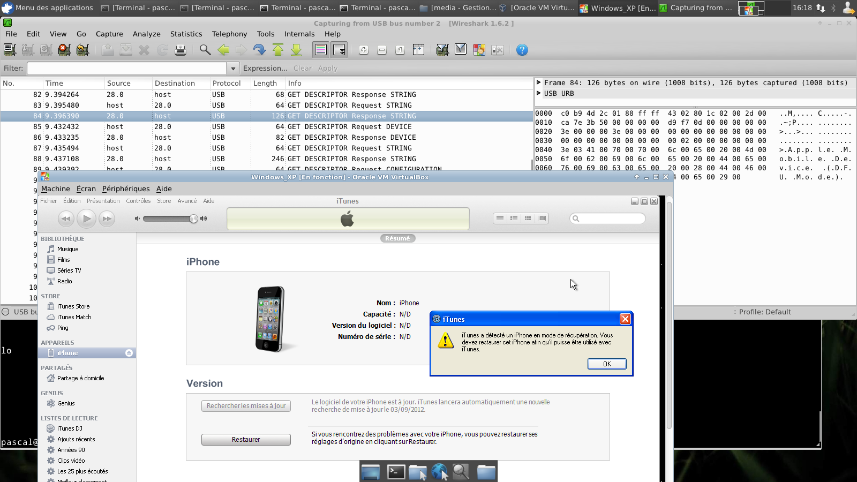
Task: Open the web browser globe dock icon
Action: (x=439, y=471)
